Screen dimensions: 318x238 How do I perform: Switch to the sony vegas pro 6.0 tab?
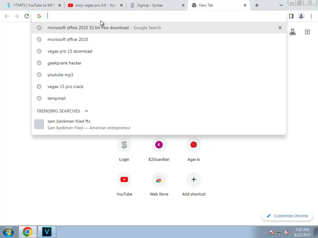95,5
